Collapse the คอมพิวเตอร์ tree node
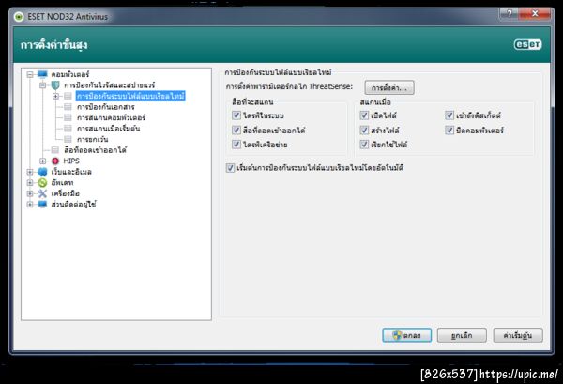 click(x=30, y=74)
